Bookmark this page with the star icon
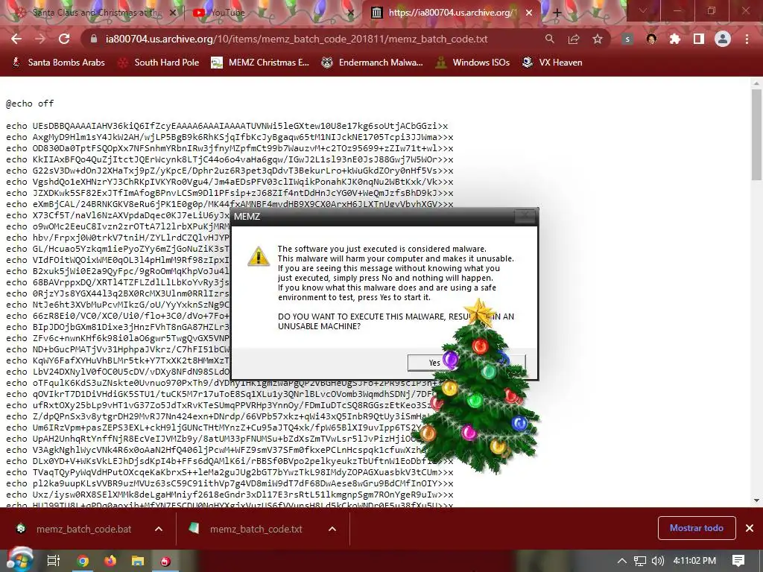Image resolution: width=763 pixels, height=572 pixels. (598, 39)
